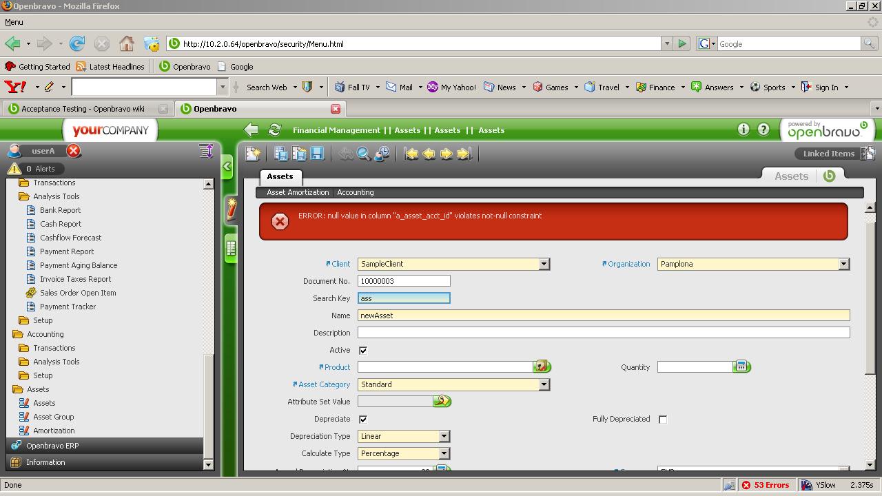Click the Search Key input field
Image resolution: width=882 pixels, height=496 pixels.
click(404, 298)
